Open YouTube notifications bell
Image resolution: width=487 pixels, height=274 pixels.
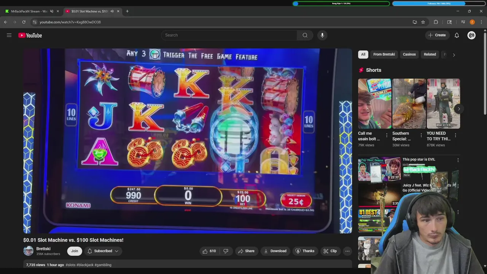click(457, 35)
